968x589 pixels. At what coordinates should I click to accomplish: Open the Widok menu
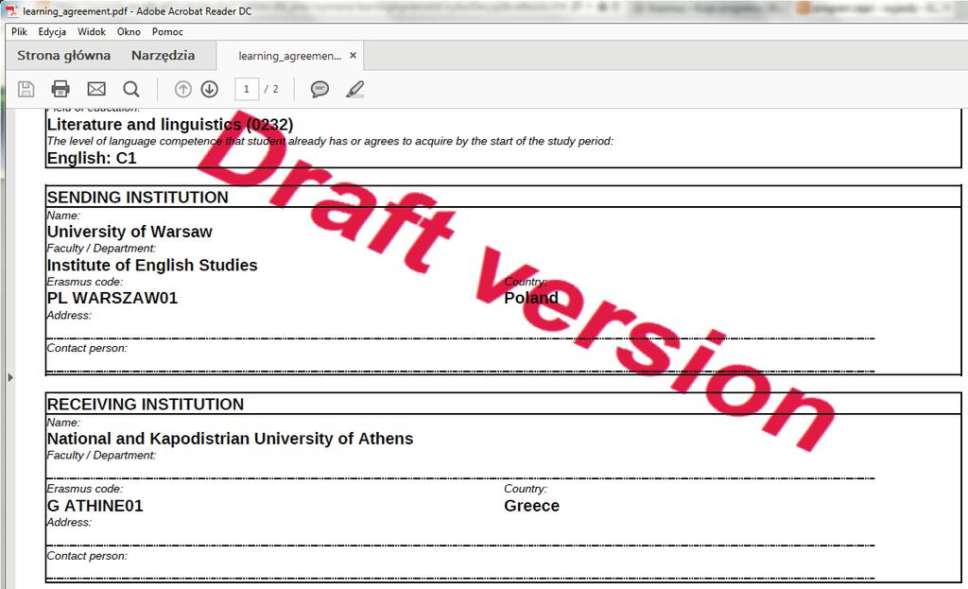92,31
